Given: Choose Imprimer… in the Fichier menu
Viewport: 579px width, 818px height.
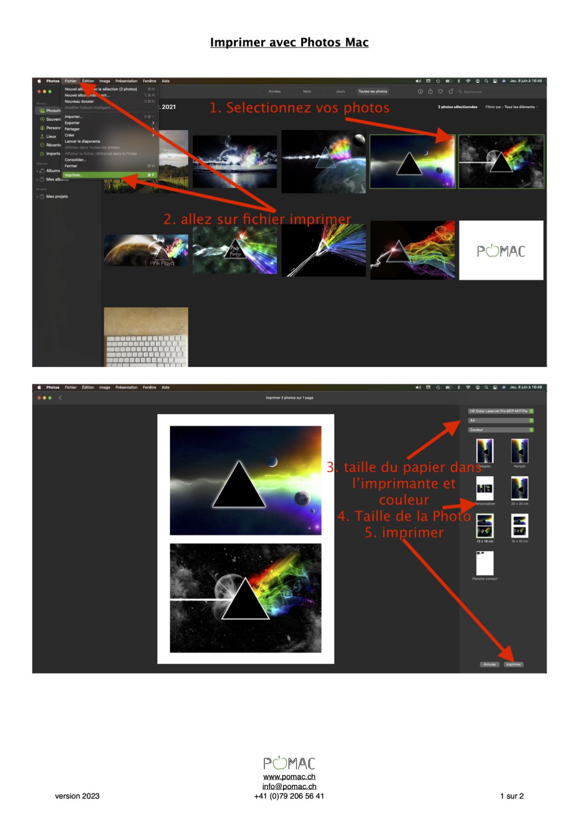Looking at the screenshot, I should click(x=74, y=175).
